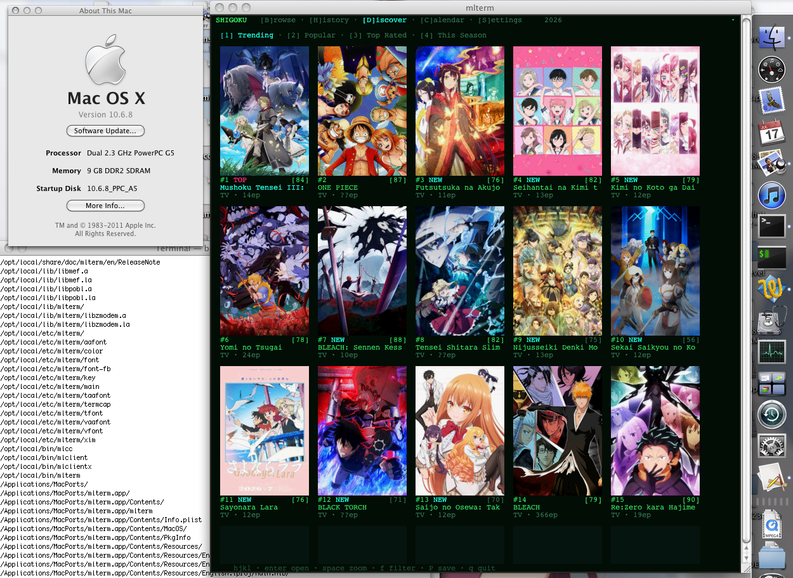Open the MPEG4 file in Dock
Image resolution: width=793 pixels, height=578 pixels.
(x=772, y=525)
